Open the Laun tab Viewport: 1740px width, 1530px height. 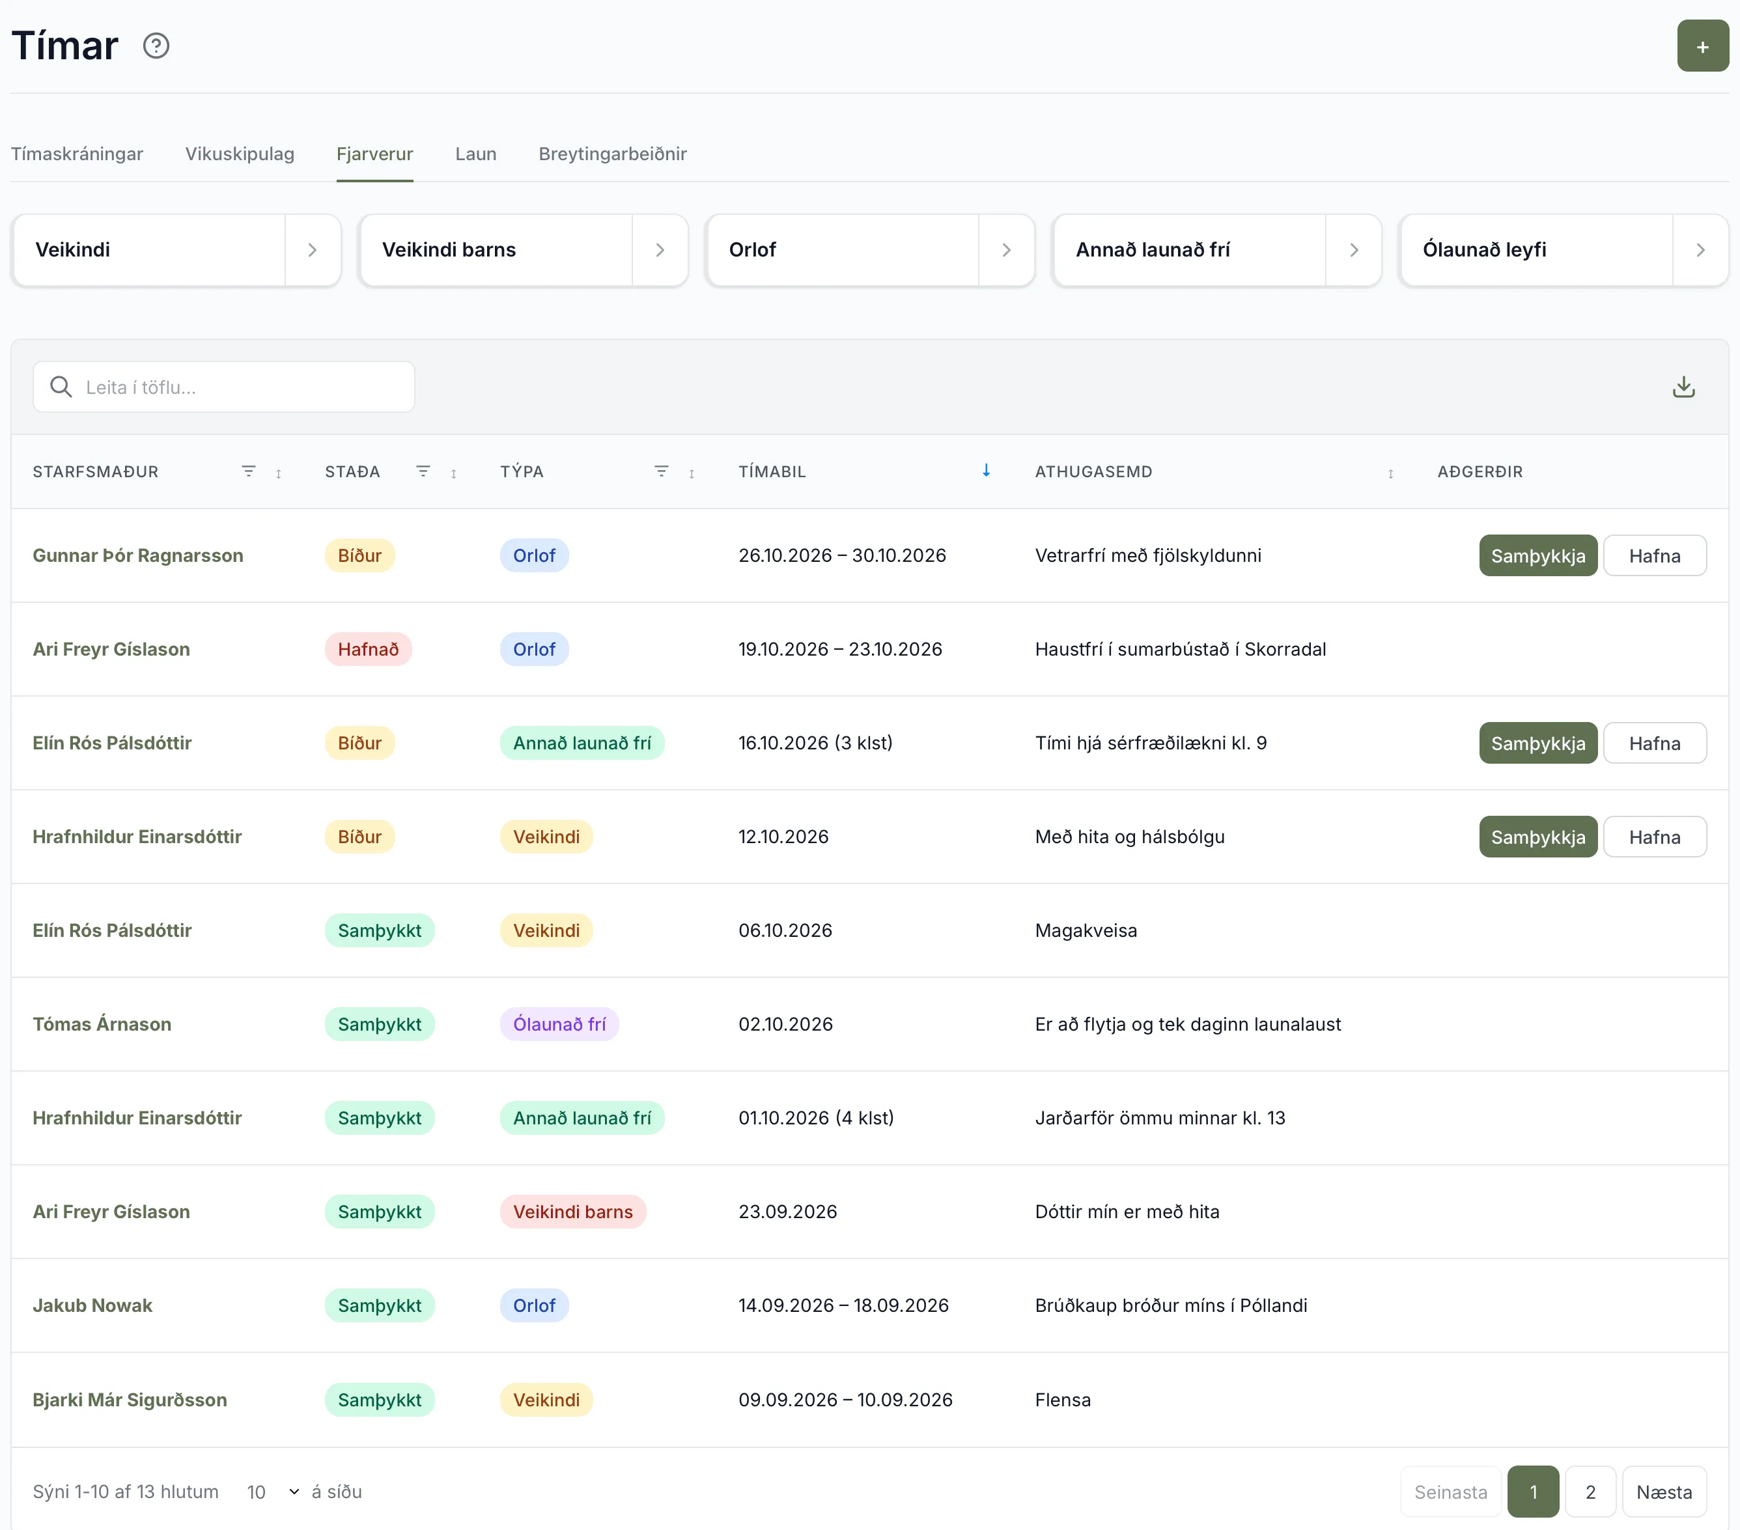pyautogui.click(x=475, y=154)
